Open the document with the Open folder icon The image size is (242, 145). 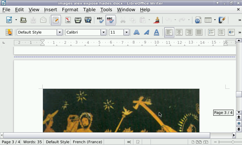23,20
